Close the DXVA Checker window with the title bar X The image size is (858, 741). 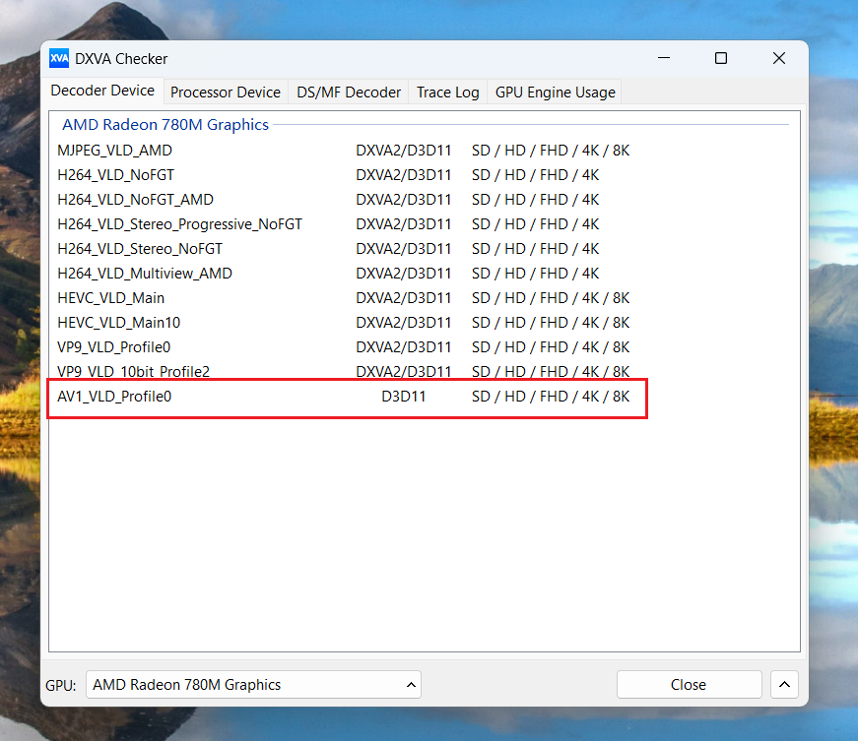(779, 58)
